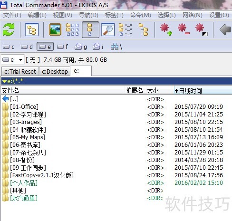The image size is (232, 221).
Task: Open optical drive i button
Action: [x=98, y=47]
